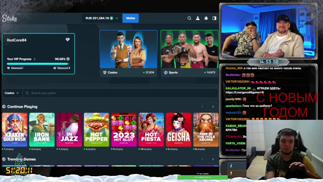This screenshot has width=323, height=182.
Task: Click the Trending Games section icon
Action: 4,159
